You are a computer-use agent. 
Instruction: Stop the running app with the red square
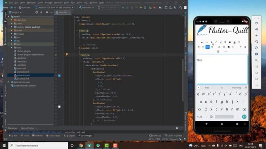point(155,7)
